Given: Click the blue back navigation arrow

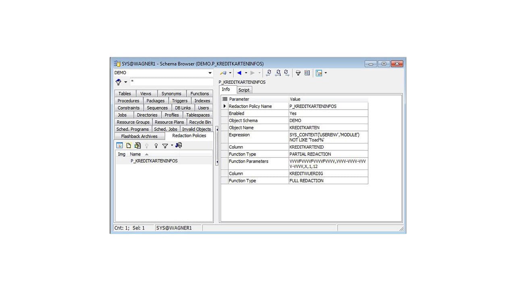Looking at the screenshot, I should [x=240, y=73].
